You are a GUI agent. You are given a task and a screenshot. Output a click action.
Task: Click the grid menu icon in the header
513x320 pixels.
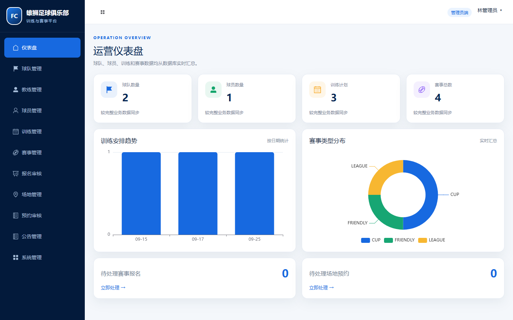point(103,12)
